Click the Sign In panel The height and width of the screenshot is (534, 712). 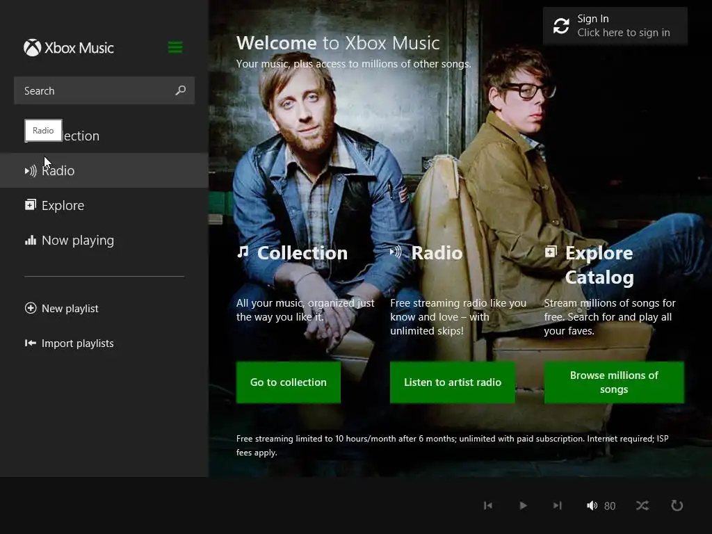coord(615,26)
